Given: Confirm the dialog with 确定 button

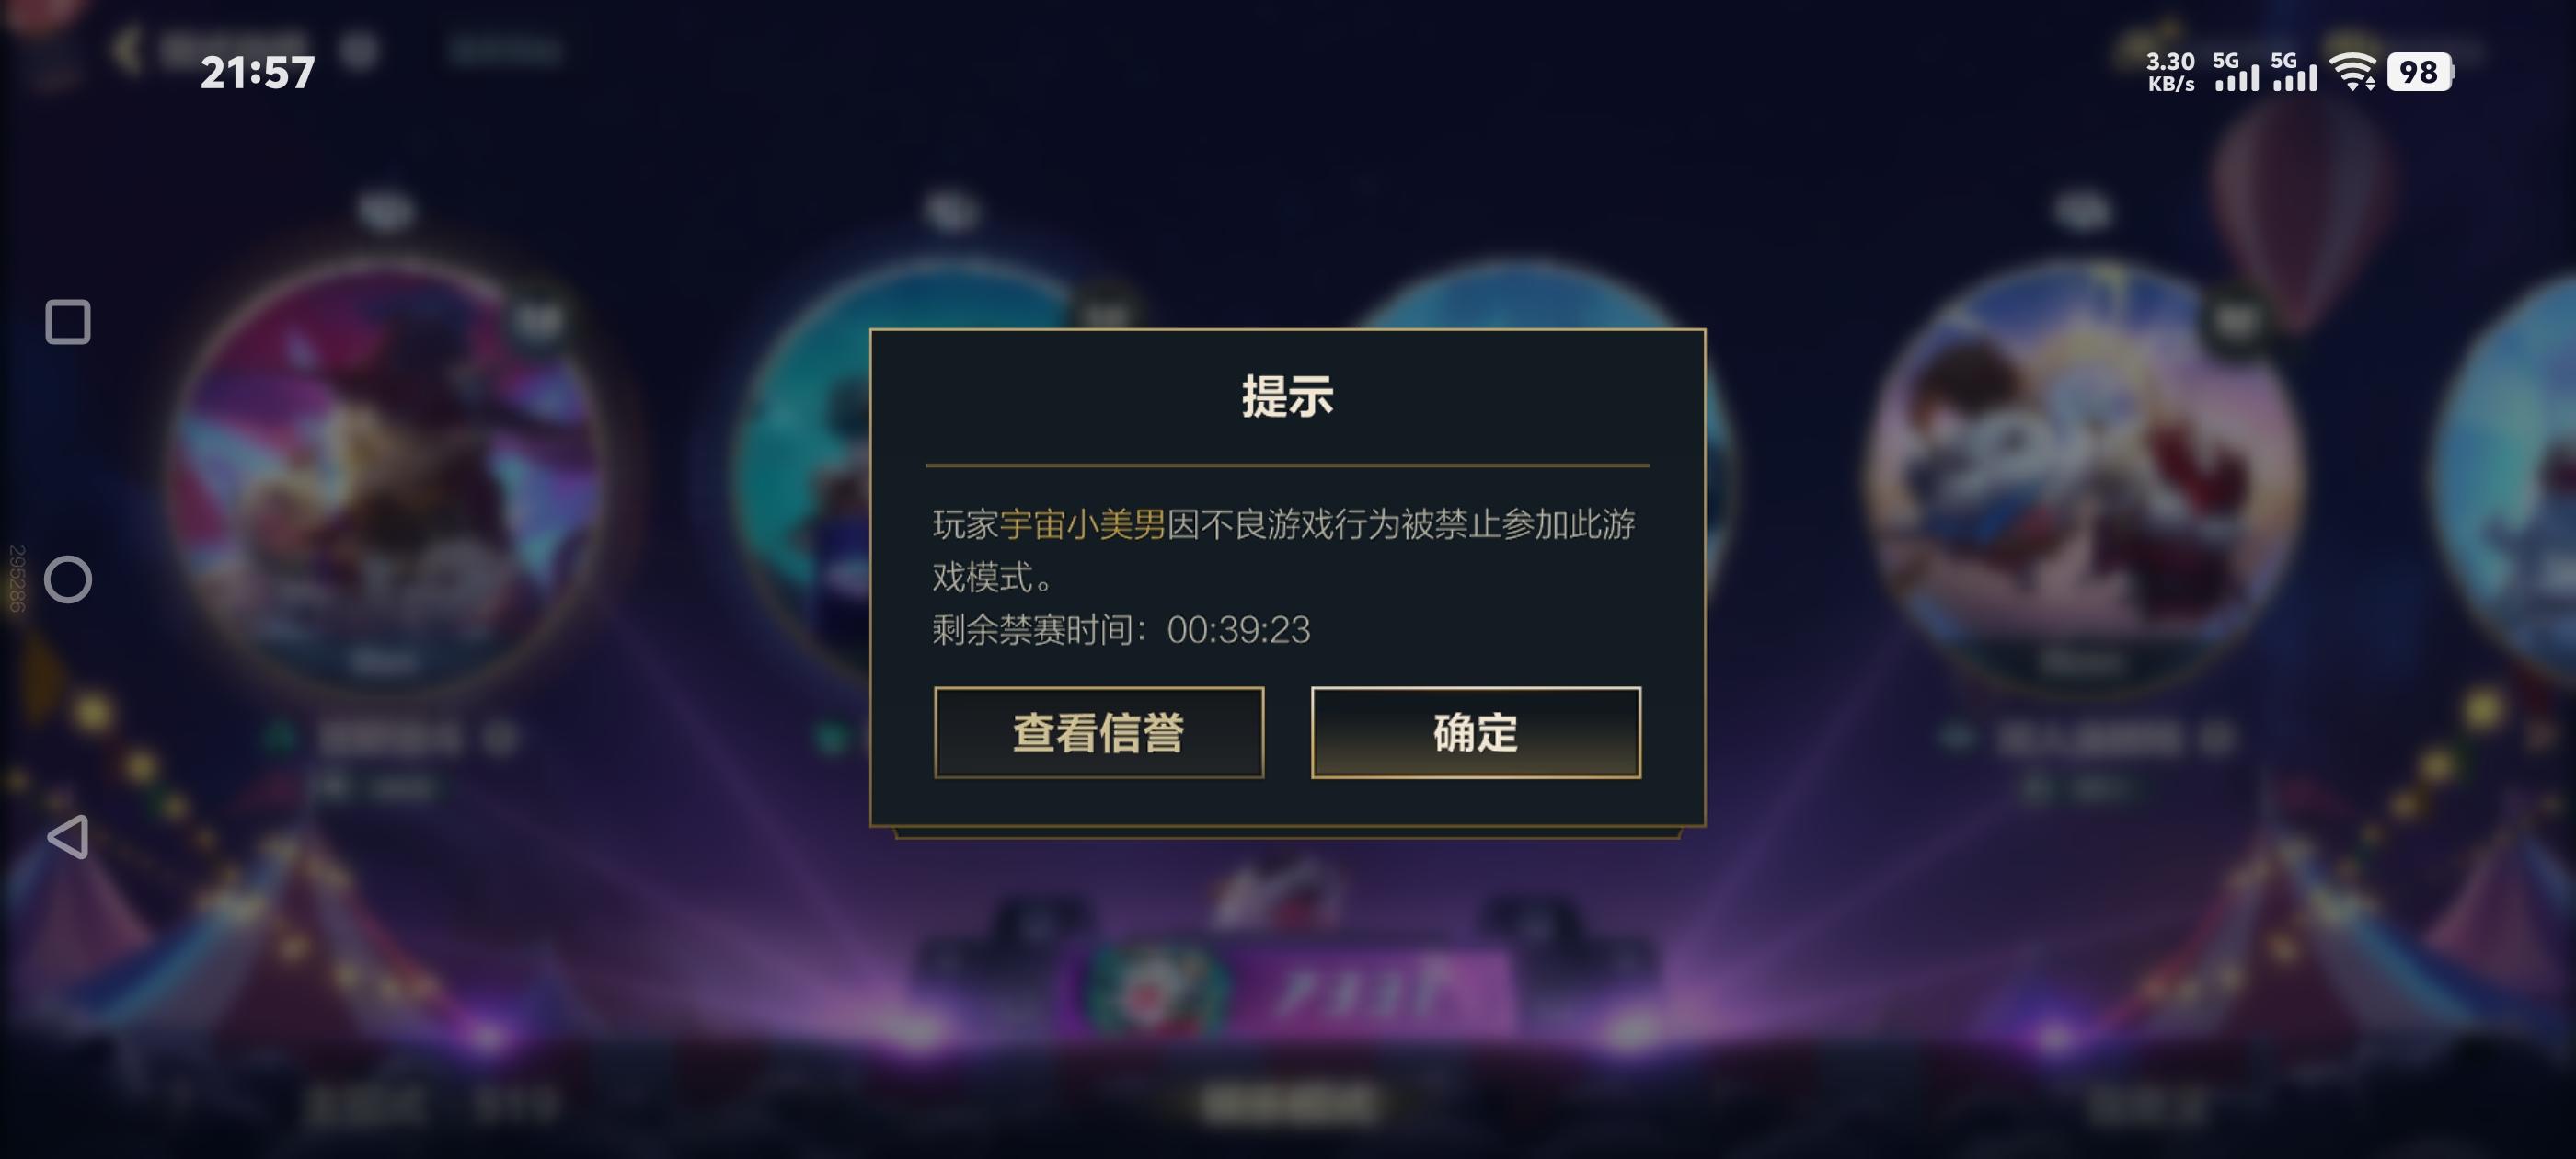Looking at the screenshot, I should point(1476,733).
